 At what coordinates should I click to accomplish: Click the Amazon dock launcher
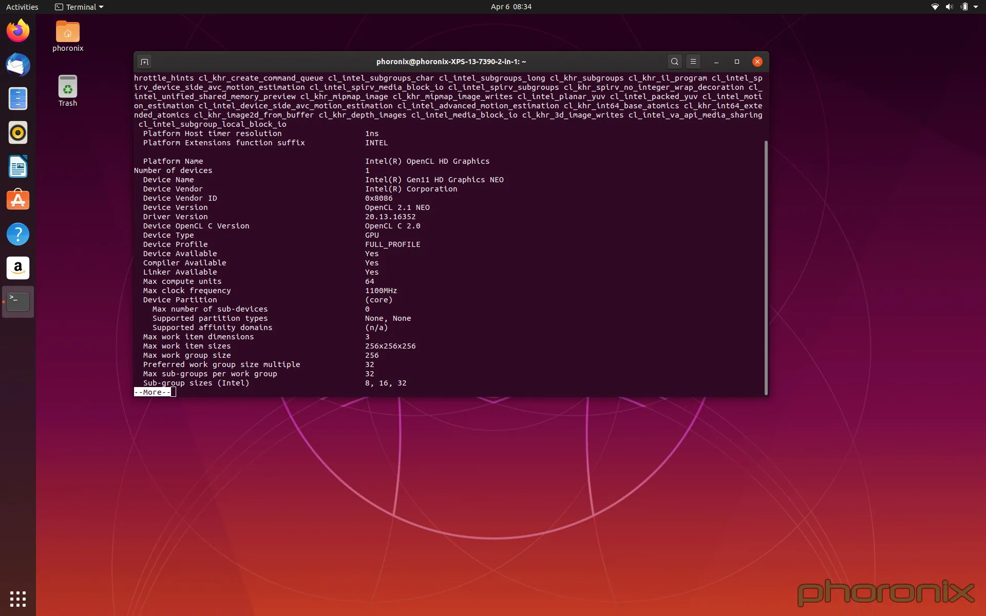click(x=18, y=268)
